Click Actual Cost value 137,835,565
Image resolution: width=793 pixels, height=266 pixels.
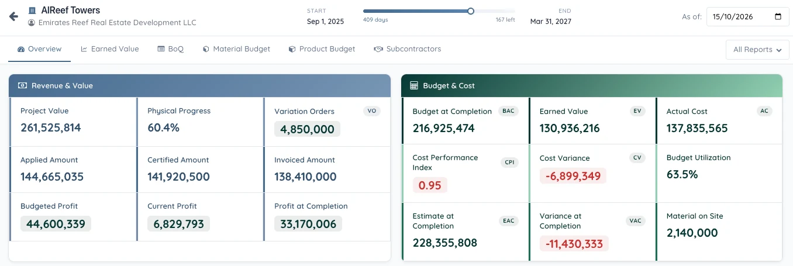tap(697, 128)
